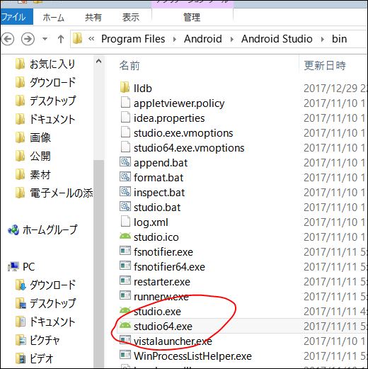The image size is (368, 369).
Task: Select format.bat batch file icon
Action: [125, 177]
